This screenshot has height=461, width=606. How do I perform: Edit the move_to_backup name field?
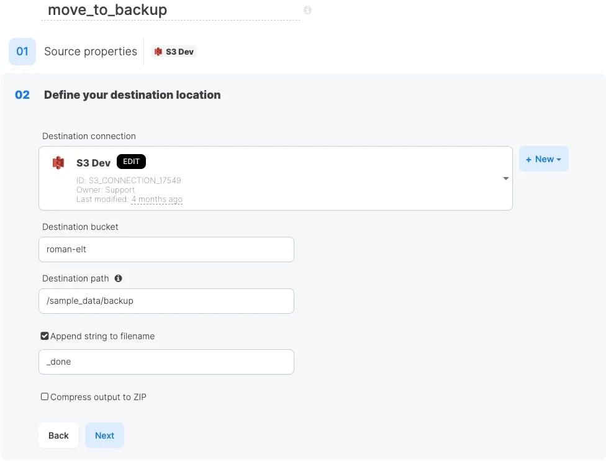click(170, 10)
